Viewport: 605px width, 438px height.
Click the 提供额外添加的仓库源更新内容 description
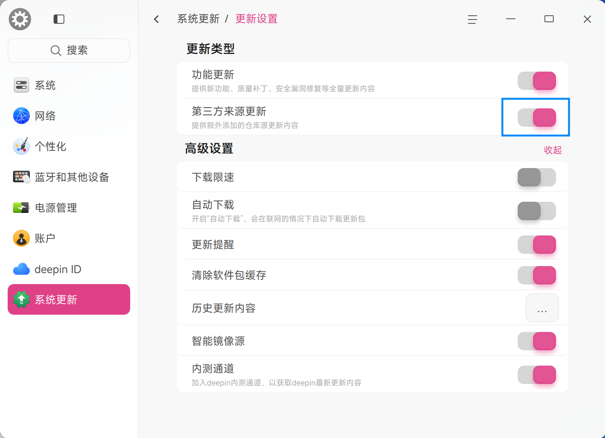(x=245, y=126)
